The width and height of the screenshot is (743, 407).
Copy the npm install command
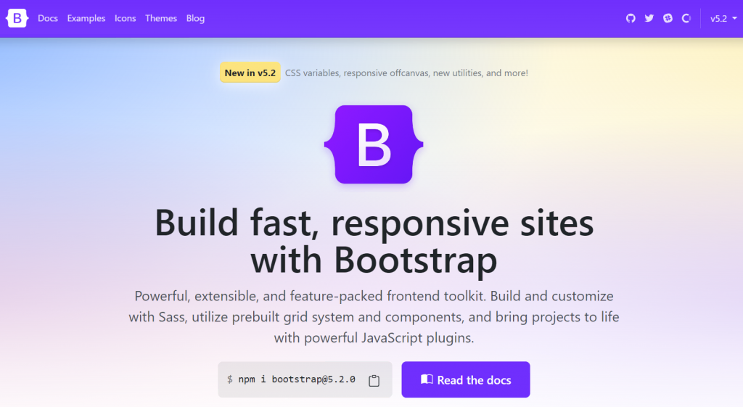click(374, 380)
